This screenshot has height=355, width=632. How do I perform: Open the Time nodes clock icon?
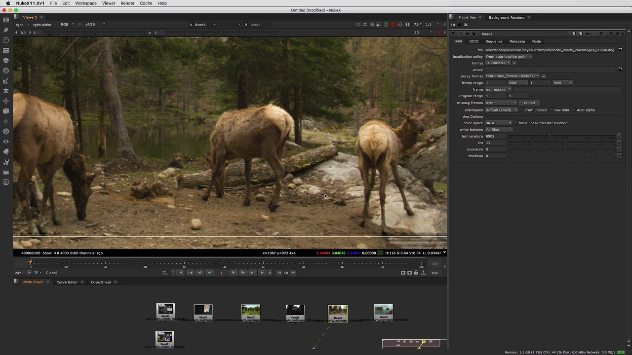pyautogui.click(x=6, y=40)
